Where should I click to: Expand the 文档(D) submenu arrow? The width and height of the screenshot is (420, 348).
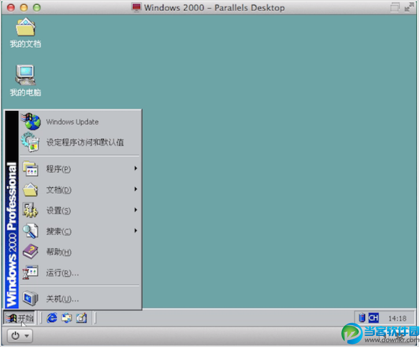coord(136,189)
